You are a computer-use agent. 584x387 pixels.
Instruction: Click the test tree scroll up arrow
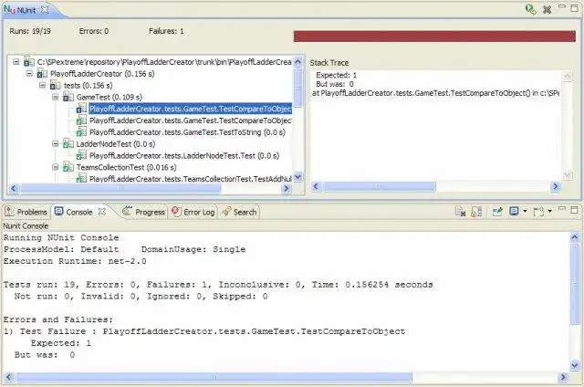point(298,62)
